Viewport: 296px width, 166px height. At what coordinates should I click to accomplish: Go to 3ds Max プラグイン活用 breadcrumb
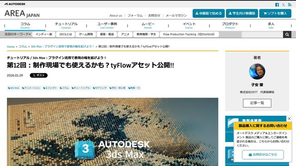(62, 47)
